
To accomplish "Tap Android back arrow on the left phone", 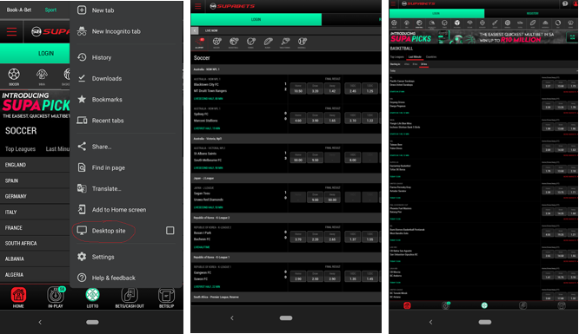I will click(x=40, y=322).
